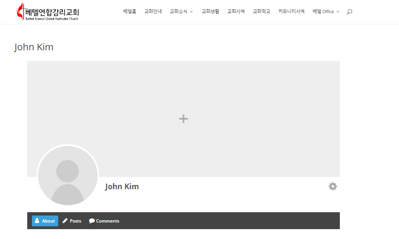This screenshot has height=239, width=399.
Task: Go to 베델홈 in navigation
Action: pos(130,11)
